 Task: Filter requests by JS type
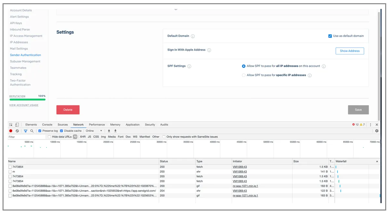pos(89,137)
